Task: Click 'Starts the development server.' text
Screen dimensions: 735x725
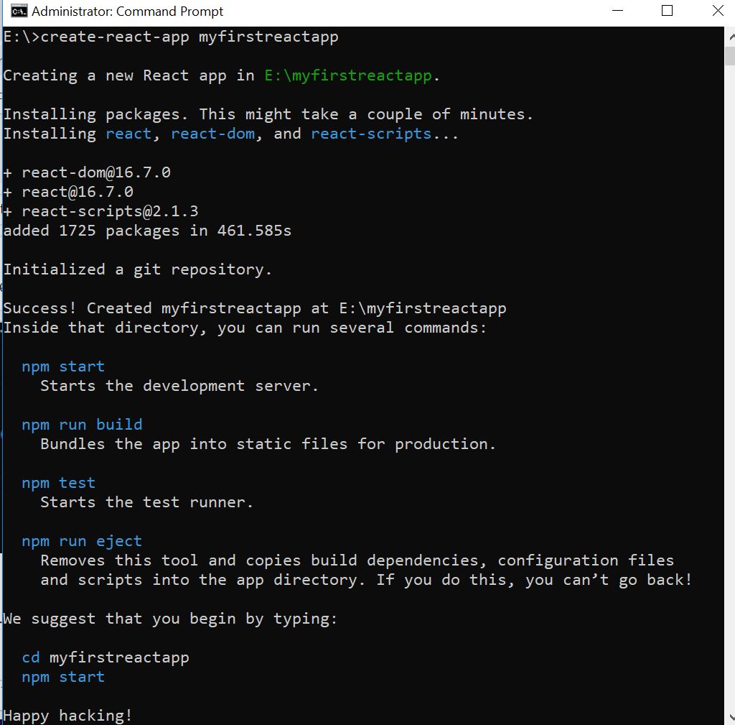Action: click(x=179, y=386)
